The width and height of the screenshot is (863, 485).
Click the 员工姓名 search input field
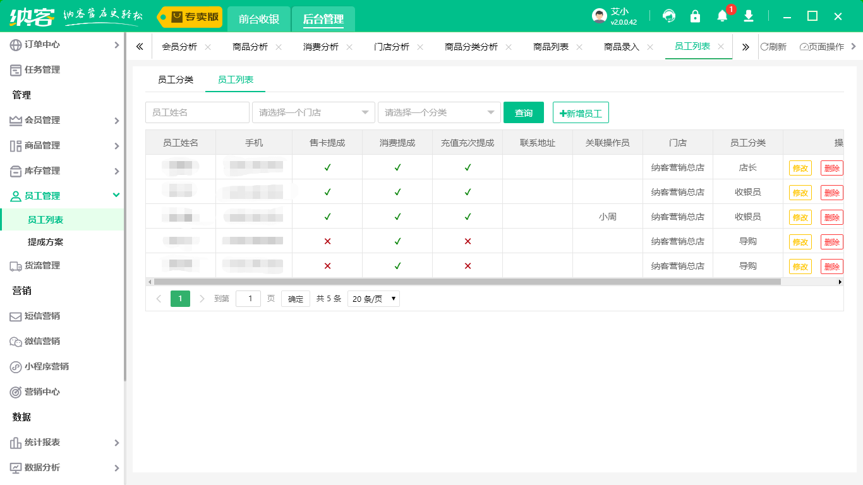(x=197, y=112)
